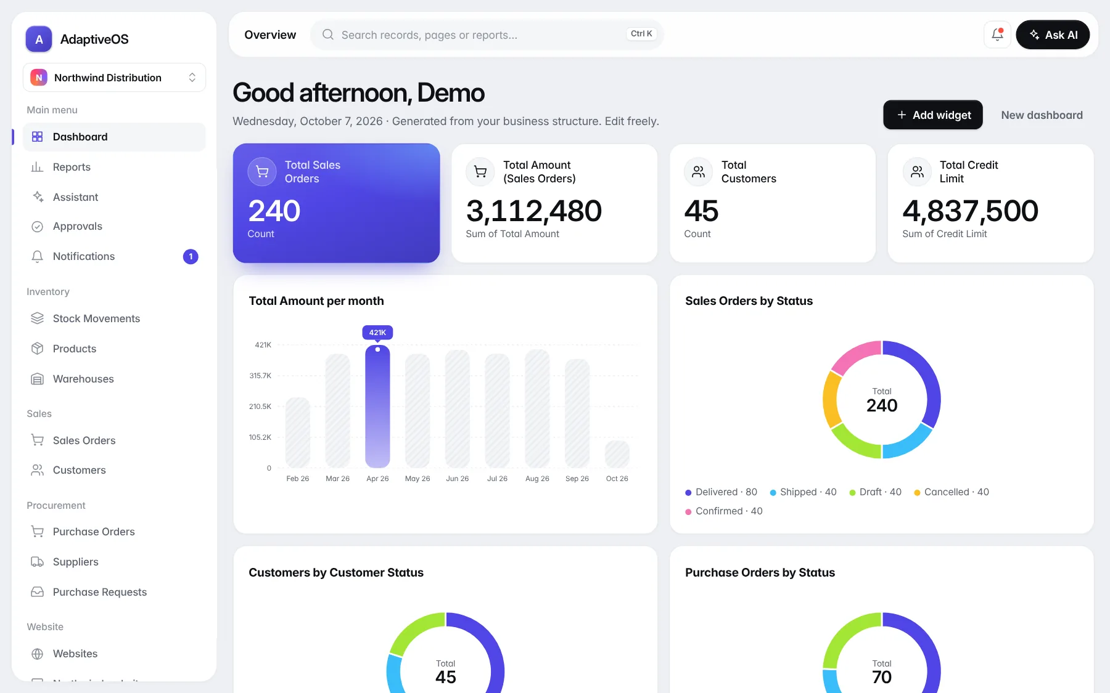The height and width of the screenshot is (693, 1110).
Task: Click the top bar notification bell icon
Action: [997, 34]
